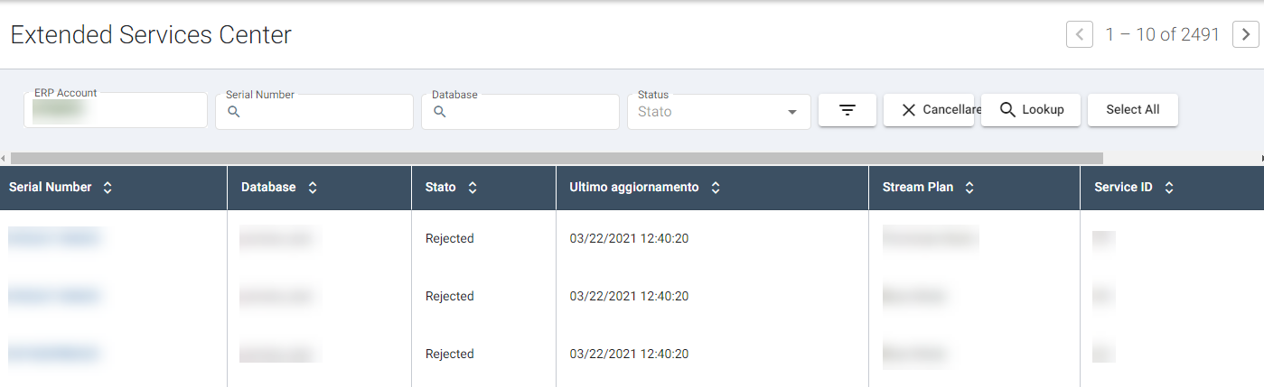Sort by Stato column arrows

point(473,188)
